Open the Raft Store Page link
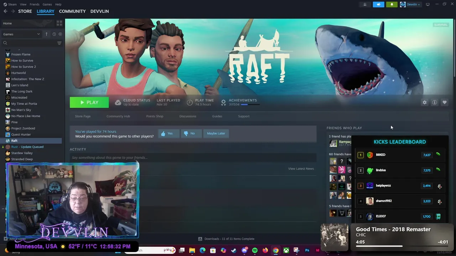Image resolution: width=456 pixels, height=256 pixels. 83,116
